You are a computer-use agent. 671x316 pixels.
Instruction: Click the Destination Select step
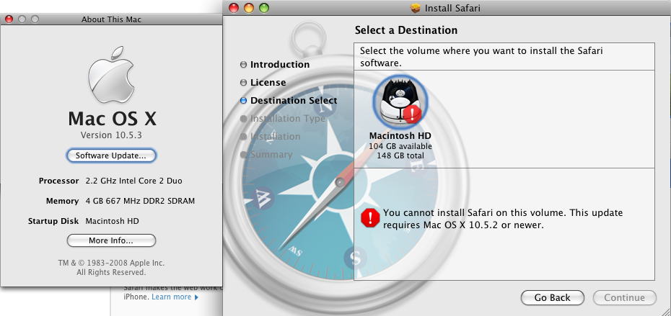294,100
